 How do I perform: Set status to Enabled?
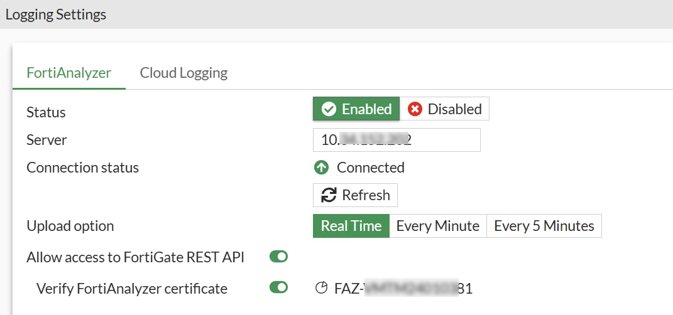tap(356, 109)
